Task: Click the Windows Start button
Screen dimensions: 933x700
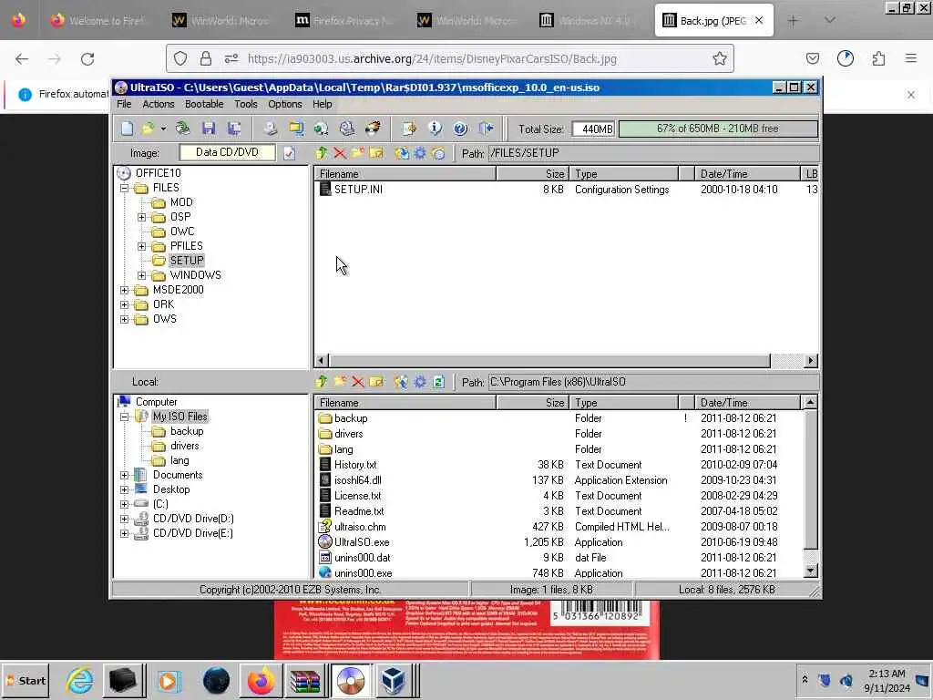Action: 26,680
